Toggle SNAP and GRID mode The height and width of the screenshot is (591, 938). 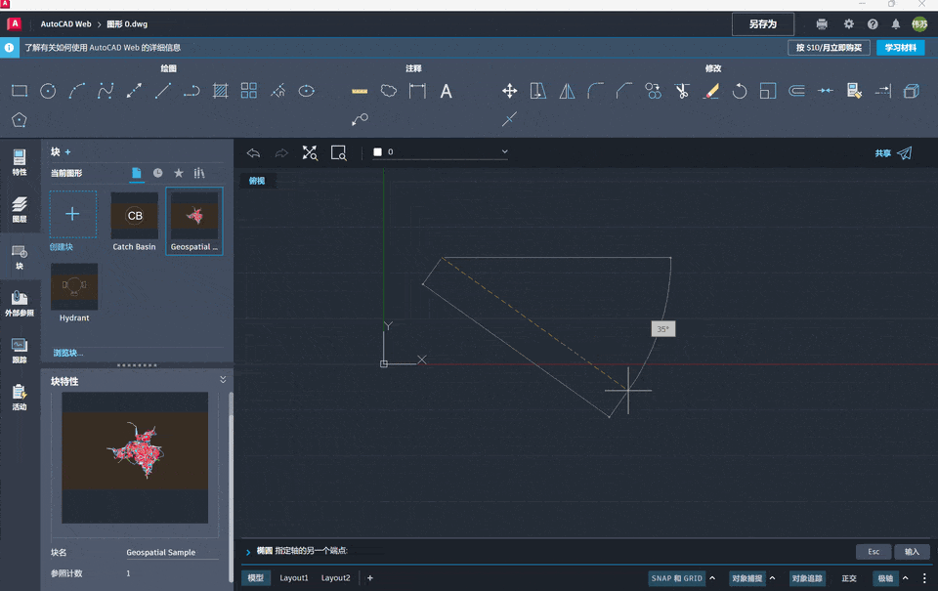tap(677, 578)
